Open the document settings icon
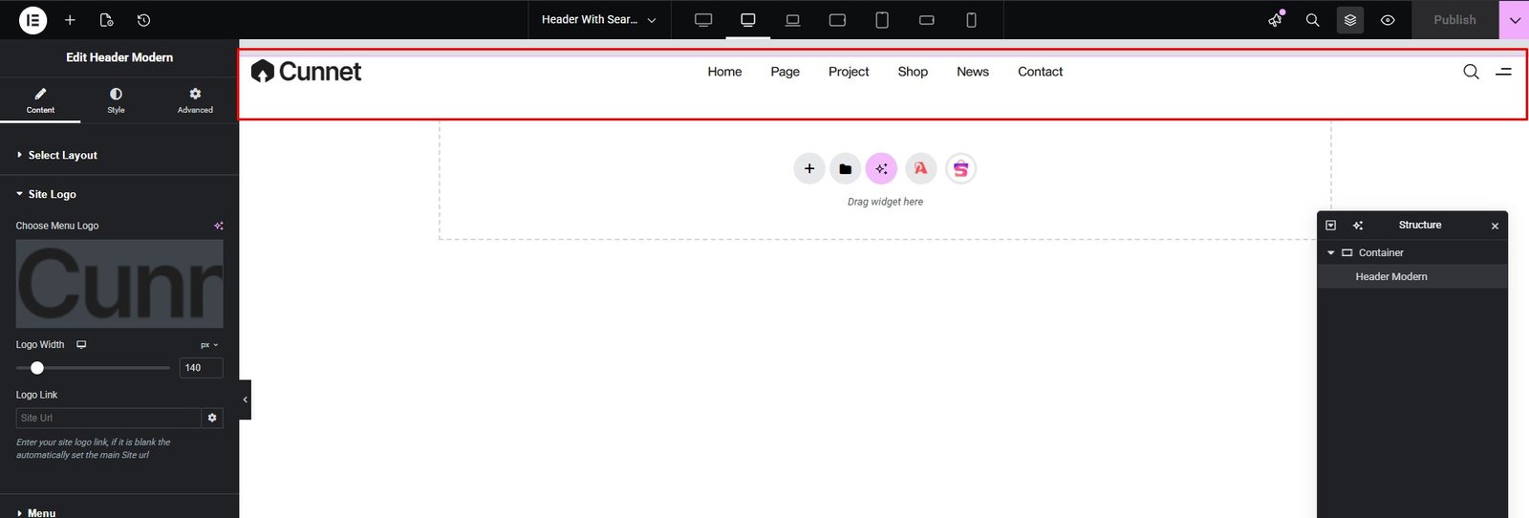1529x518 pixels. coord(106,20)
